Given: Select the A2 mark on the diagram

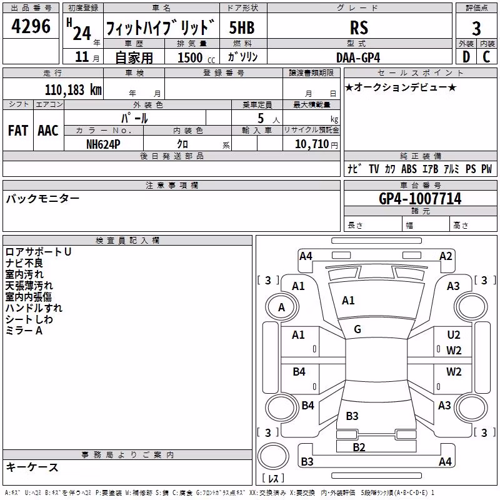Looking at the screenshot, I should 446,256.
